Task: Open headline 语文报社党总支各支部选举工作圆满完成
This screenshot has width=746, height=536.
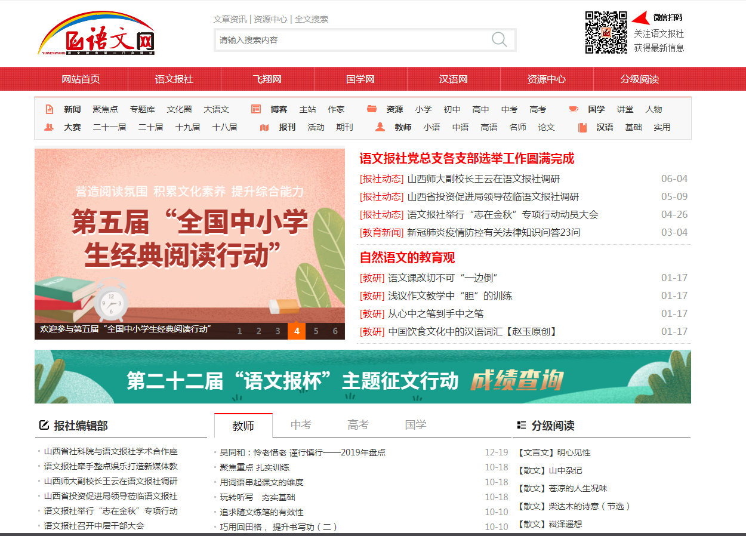Action: coord(467,159)
